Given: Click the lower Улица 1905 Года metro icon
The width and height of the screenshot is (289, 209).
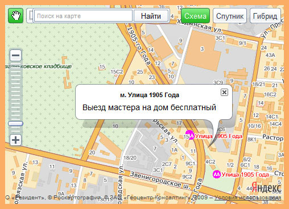Looking at the screenshot, I should click(x=217, y=174).
